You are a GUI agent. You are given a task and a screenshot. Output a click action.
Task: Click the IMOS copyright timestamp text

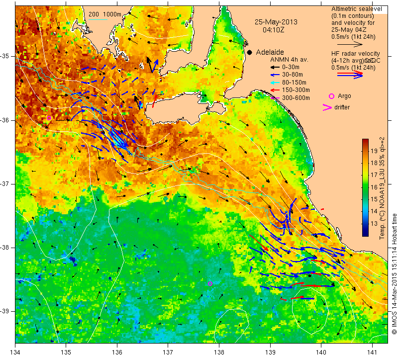pyautogui.click(x=394, y=273)
